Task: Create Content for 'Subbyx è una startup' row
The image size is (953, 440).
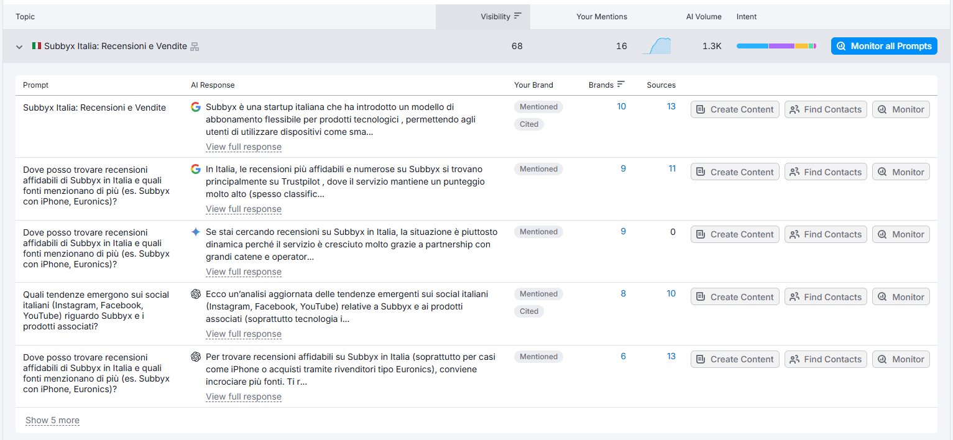Action: click(735, 109)
